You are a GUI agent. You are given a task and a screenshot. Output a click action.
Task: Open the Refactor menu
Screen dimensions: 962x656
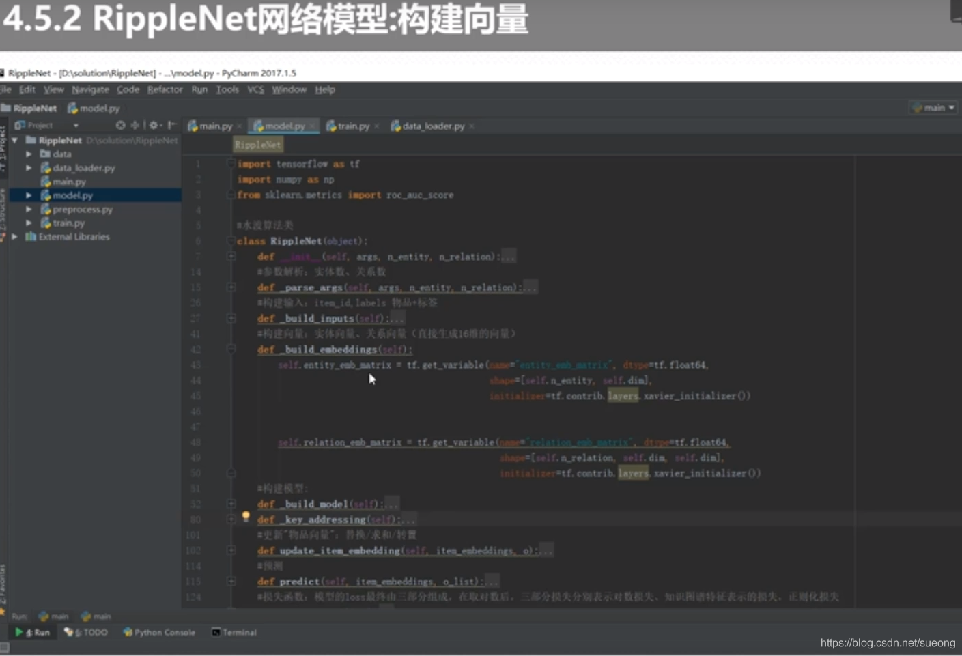click(x=165, y=89)
